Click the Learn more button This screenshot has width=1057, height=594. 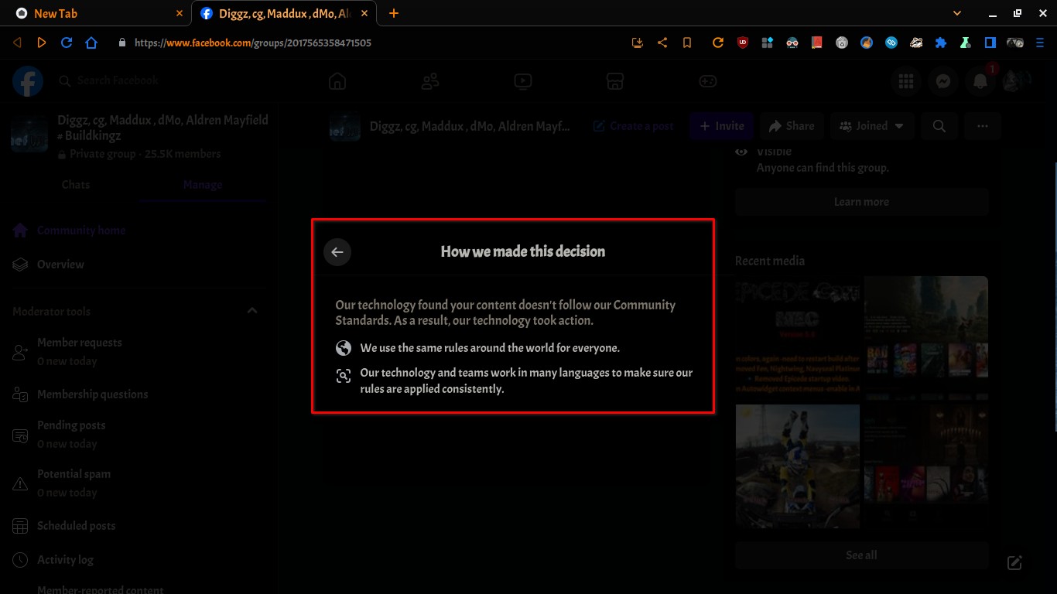coord(861,202)
